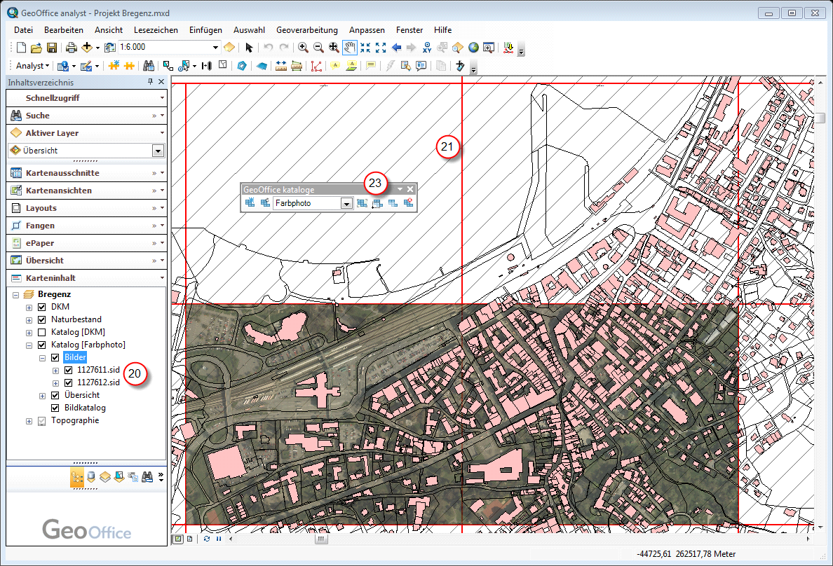
Task: Open the Geoverarbeitung menu
Action: point(306,30)
